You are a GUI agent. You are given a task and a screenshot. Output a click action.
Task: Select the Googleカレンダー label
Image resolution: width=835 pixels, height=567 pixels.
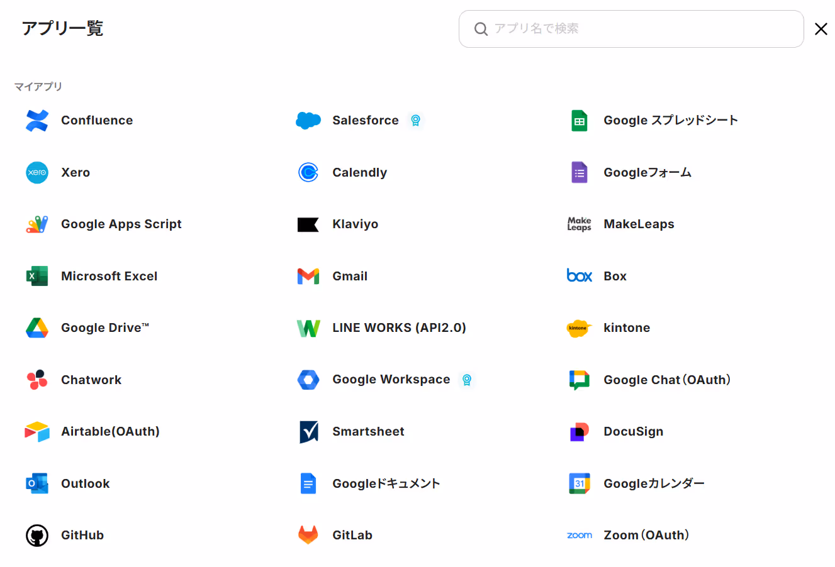click(x=654, y=483)
